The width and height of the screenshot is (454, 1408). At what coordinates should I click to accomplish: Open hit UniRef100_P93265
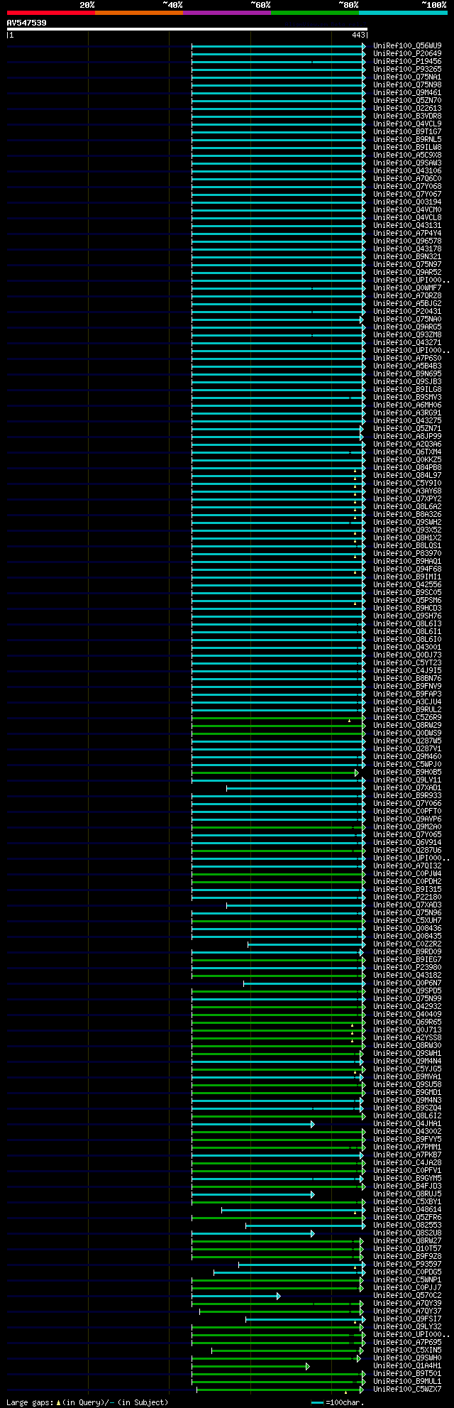coord(407,70)
